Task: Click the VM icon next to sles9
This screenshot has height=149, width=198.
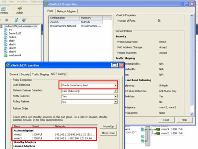Action: pyautogui.click(x=6, y=41)
